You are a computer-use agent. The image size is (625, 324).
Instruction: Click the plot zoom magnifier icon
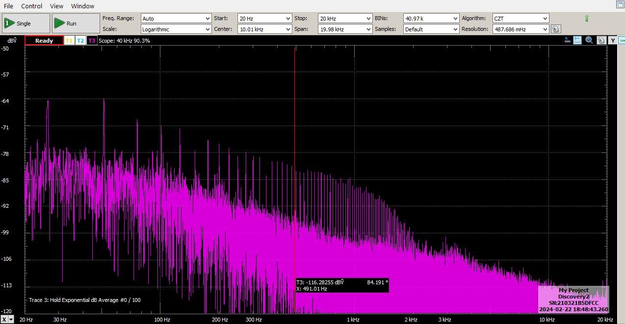(589, 40)
